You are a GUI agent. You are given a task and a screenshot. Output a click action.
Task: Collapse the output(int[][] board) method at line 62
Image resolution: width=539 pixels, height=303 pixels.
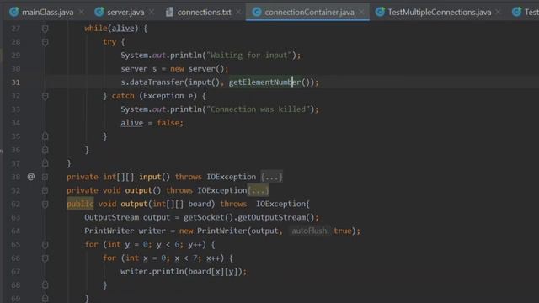(45, 204)
